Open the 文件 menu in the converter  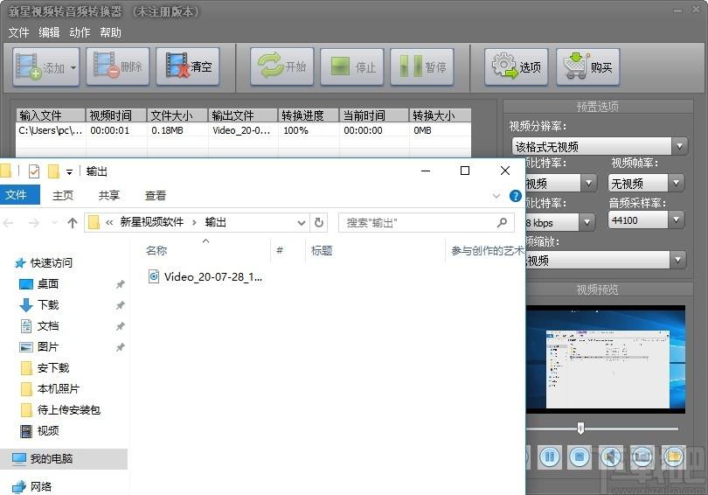[x=18, y=32]
